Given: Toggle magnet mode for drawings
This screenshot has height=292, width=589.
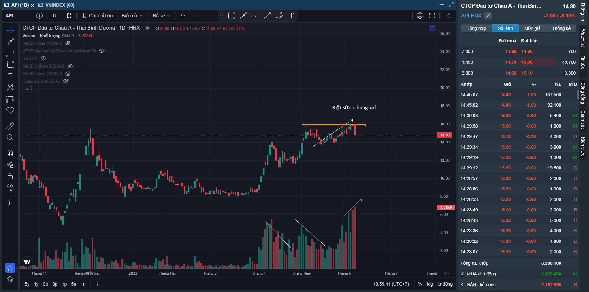Looking at the screenshot, I should pos(10,153).
